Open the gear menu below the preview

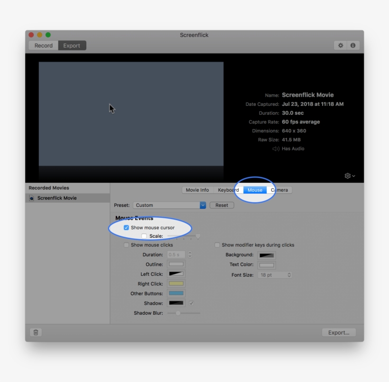(348, 176)
